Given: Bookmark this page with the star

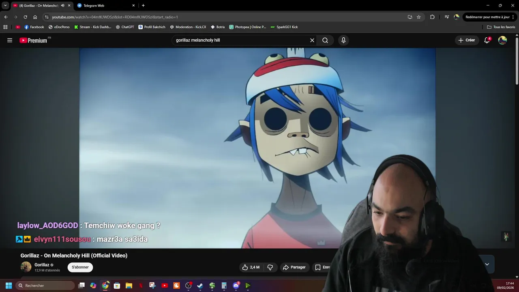Looking at the screenshot, I should pos(419,17).
